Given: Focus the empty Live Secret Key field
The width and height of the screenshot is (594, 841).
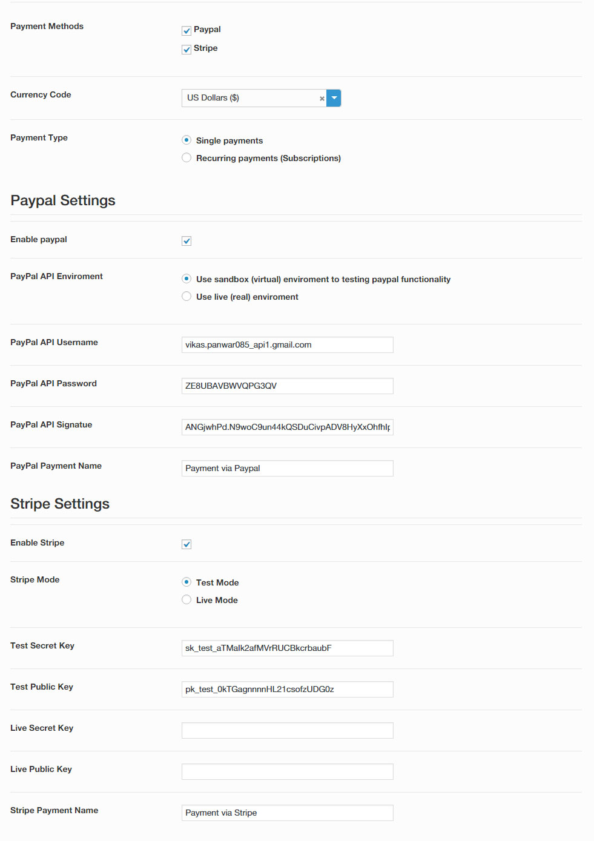Looking at the screenshot, I should coord(287,730).
